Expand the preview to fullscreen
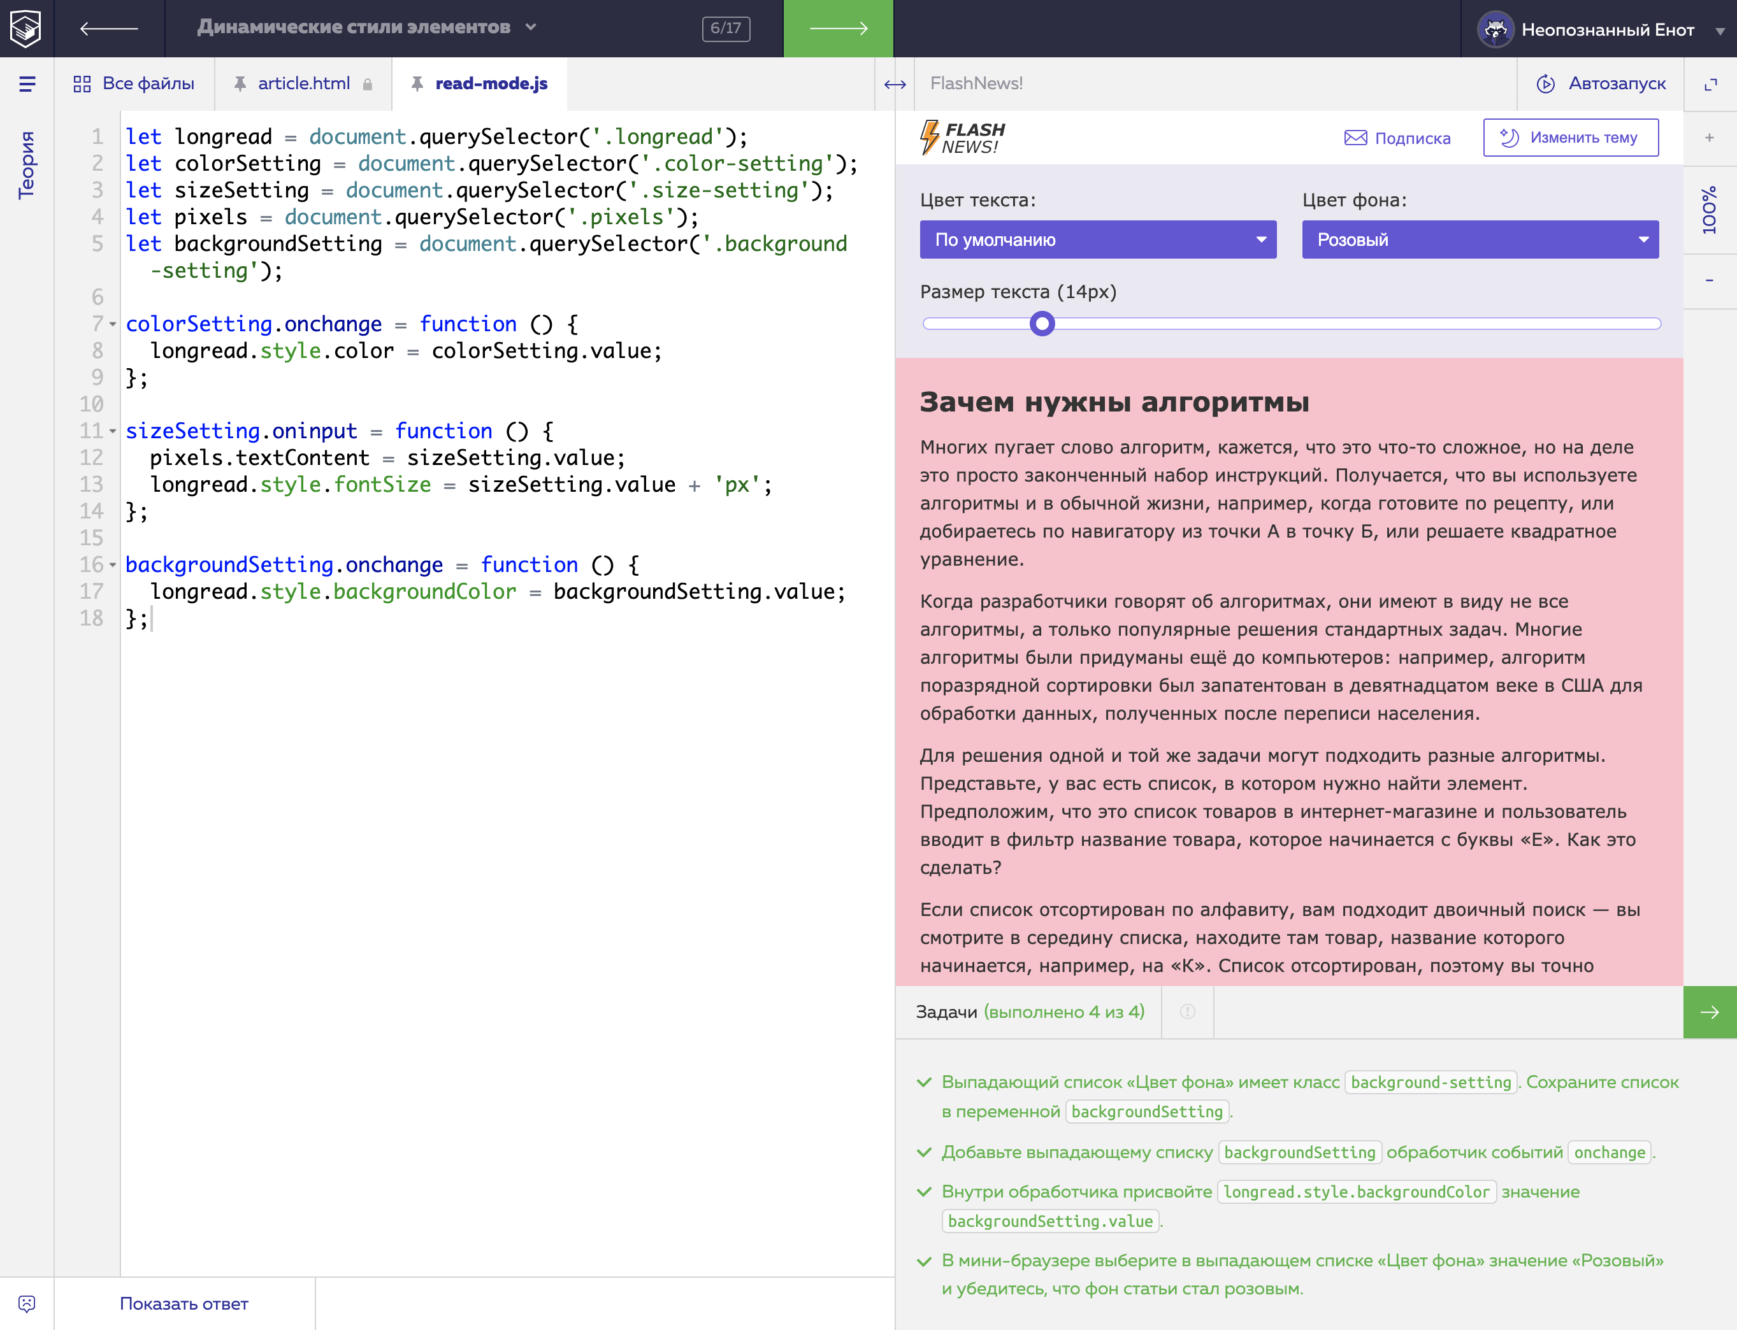Image resolution: width=1737 pixels, height=1330 pixels. tap(1711, 84)
